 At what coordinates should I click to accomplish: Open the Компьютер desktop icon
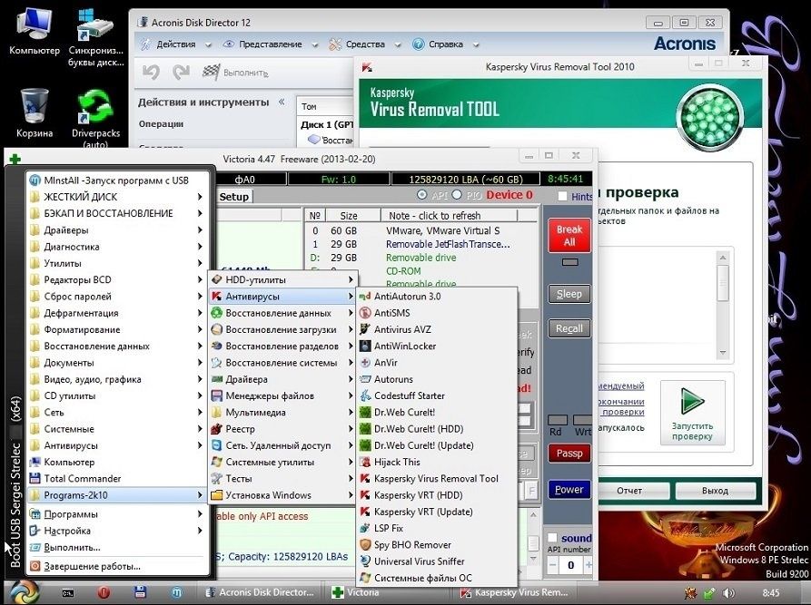[x=35, y=32]
